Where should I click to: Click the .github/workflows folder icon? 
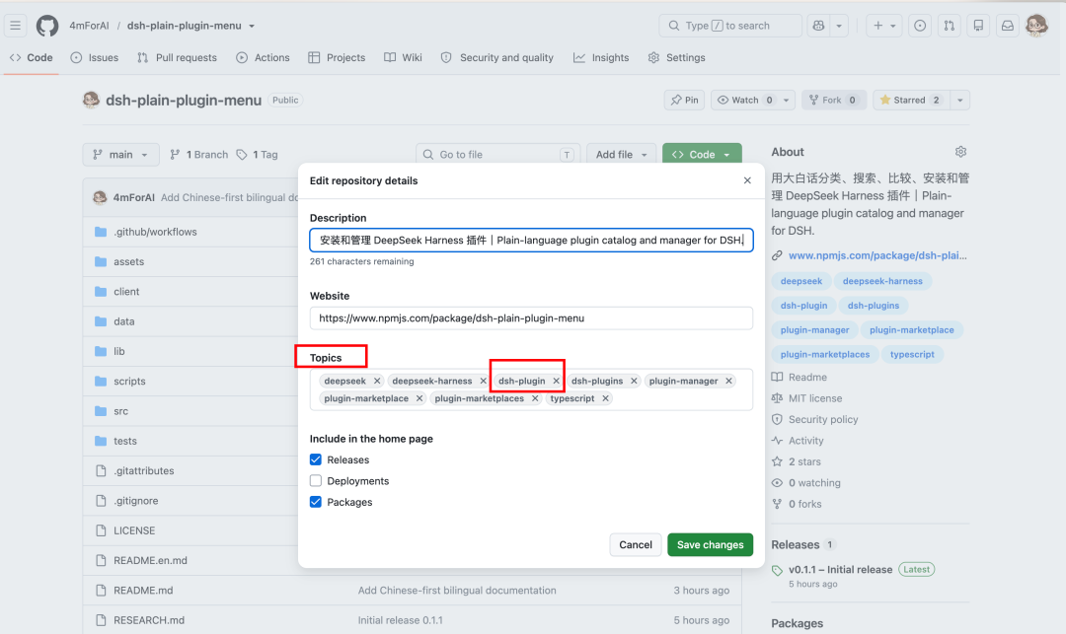pos(101,232)
